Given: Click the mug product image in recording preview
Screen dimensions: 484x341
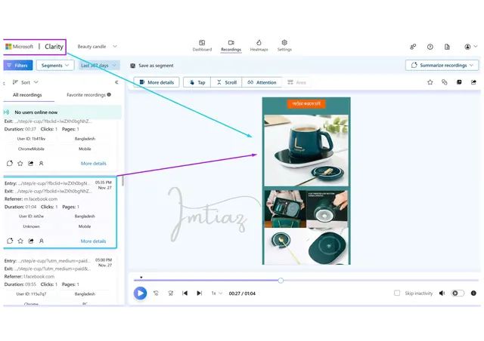Looking at the screenshot, I should 306,150.
